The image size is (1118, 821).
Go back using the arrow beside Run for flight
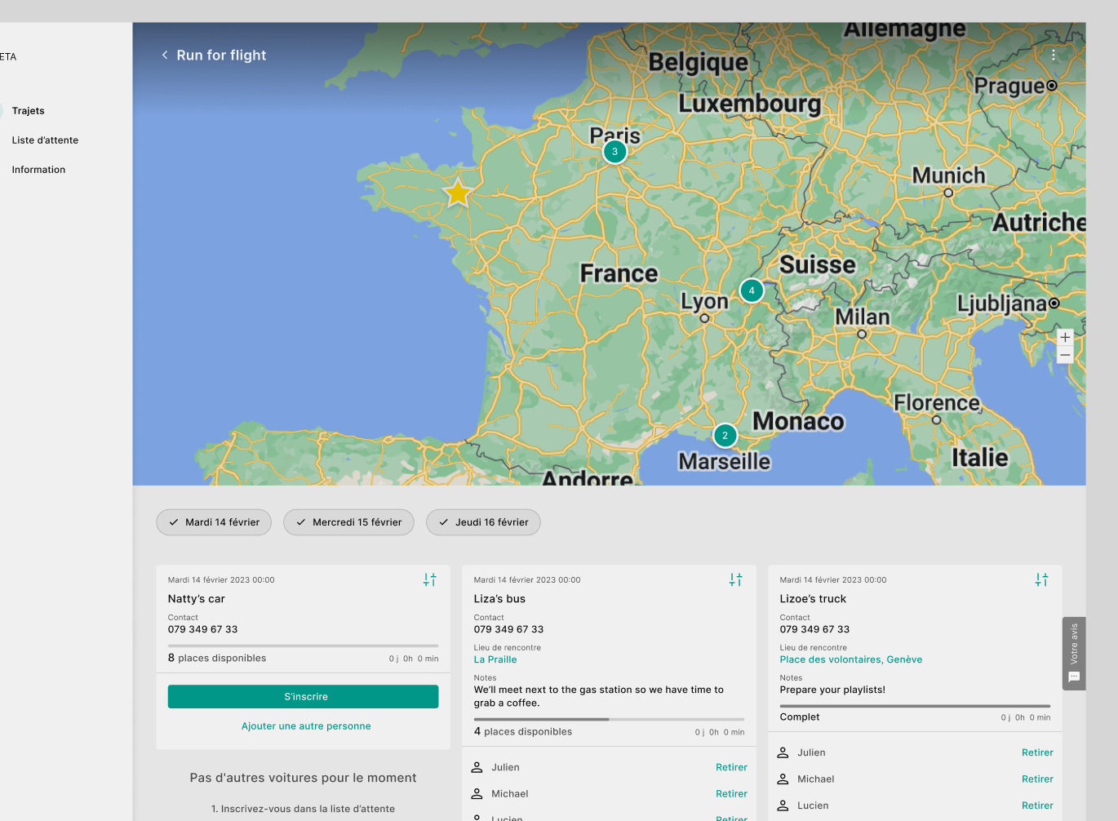[165, 55]
